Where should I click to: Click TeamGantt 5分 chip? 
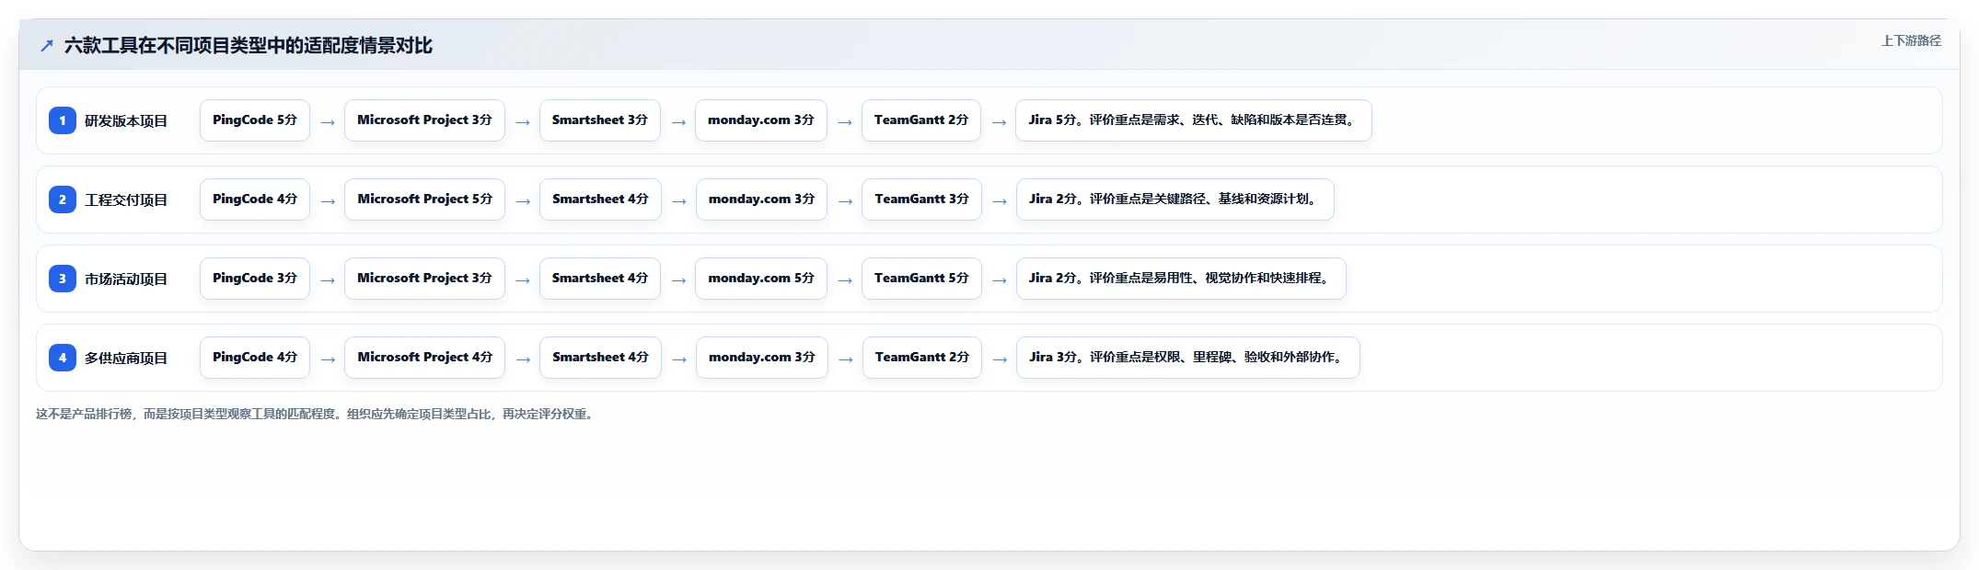(x=921, y=279)
